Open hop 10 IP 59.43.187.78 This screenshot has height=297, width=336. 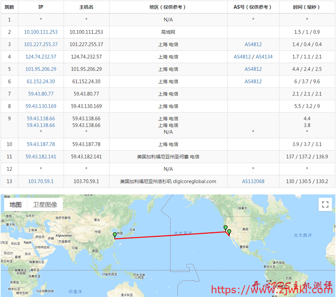[x=41, y=144]
